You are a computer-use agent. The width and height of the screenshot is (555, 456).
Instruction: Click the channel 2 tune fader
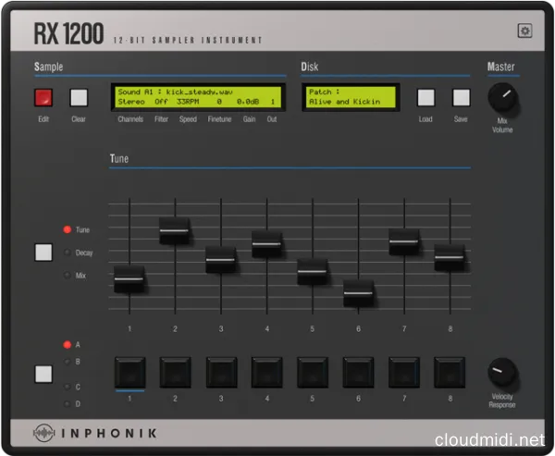(x=175, y=230)
